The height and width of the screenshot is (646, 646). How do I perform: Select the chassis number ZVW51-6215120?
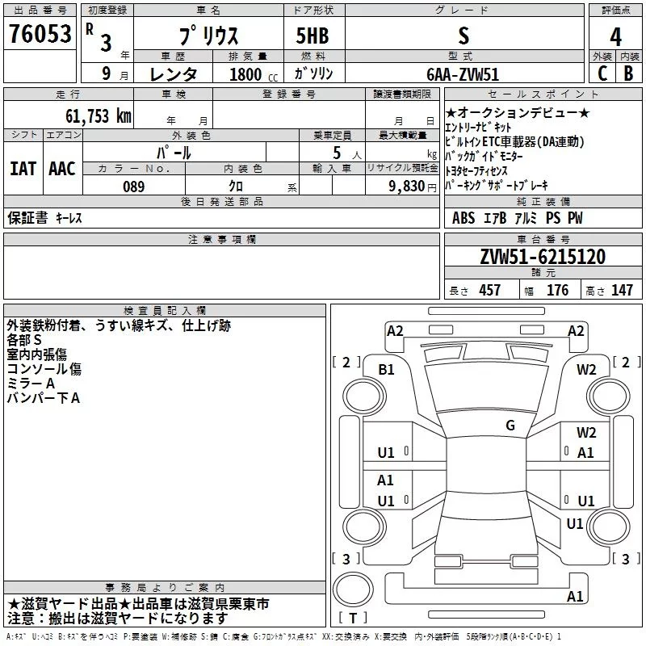(x=543, y=256)
